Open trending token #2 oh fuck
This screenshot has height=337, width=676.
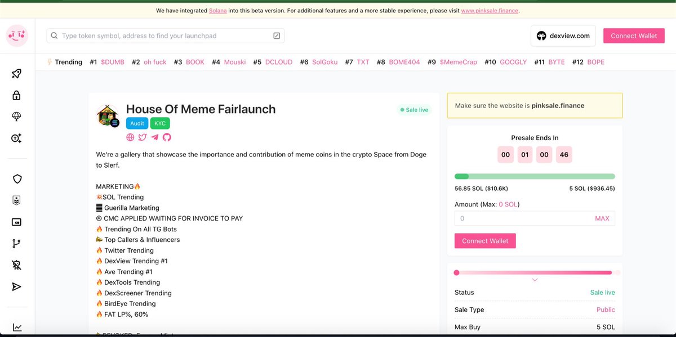[155, 62]
